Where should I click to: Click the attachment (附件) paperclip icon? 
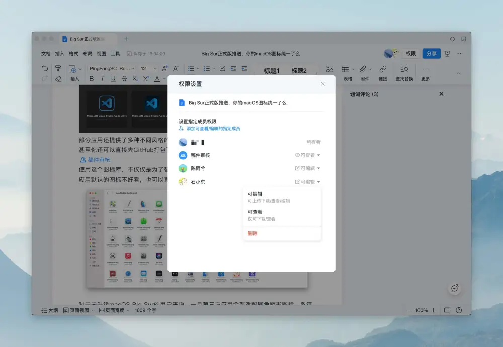point(363,69)
